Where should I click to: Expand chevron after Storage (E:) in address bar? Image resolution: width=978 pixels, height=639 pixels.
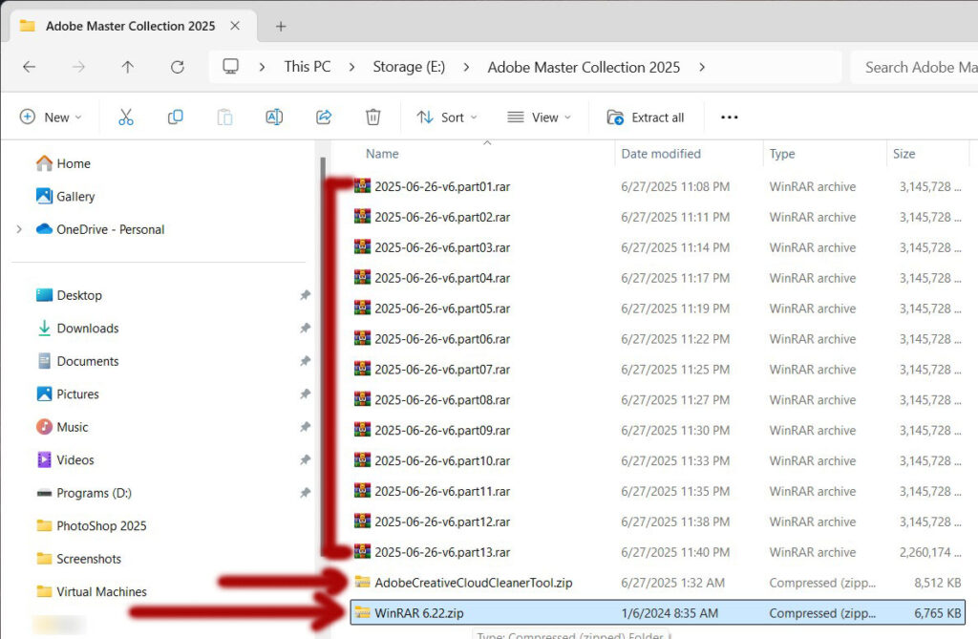coord(466,67)
